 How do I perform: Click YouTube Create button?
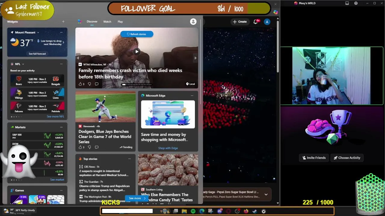tap(240, 22)
